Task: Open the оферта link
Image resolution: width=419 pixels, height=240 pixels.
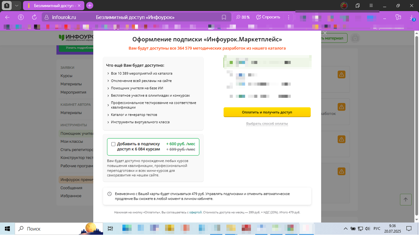Action: [x=195, y=212]
